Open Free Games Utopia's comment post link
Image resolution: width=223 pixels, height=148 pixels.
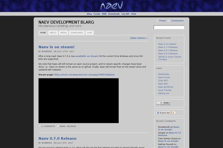pyautogui.click(x=168, y=141)
